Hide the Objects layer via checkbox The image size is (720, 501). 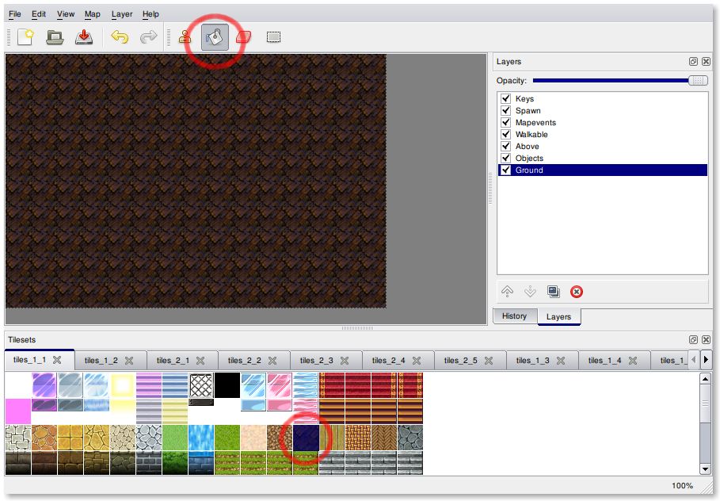pyautogui.click(x=505, y=159)
